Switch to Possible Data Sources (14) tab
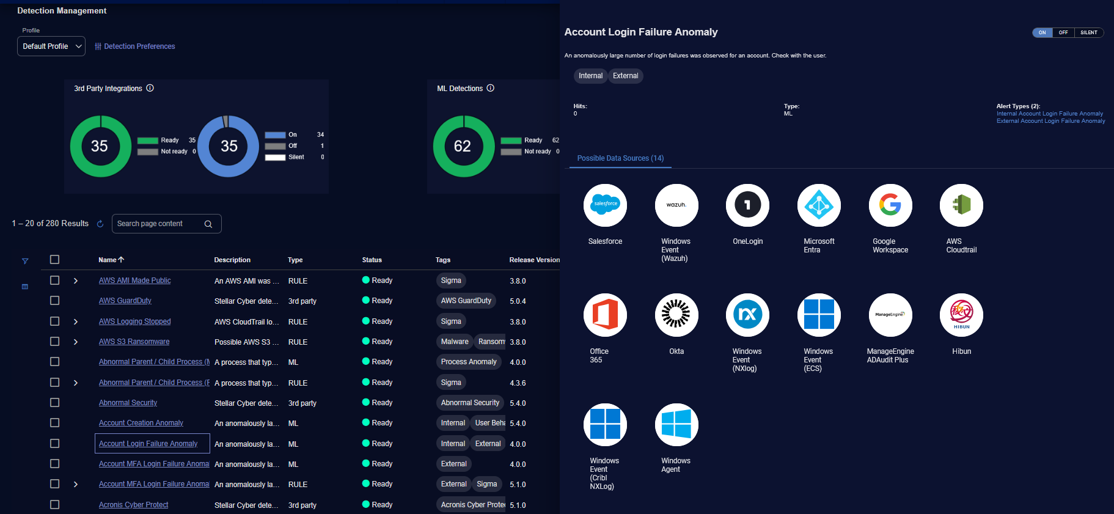 620,158
